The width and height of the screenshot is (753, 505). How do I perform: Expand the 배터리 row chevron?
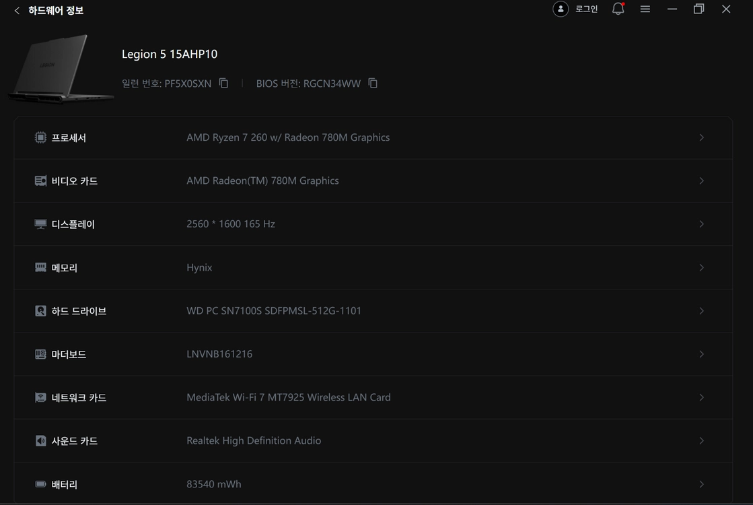pyautogui.click(x=702, y=484)
